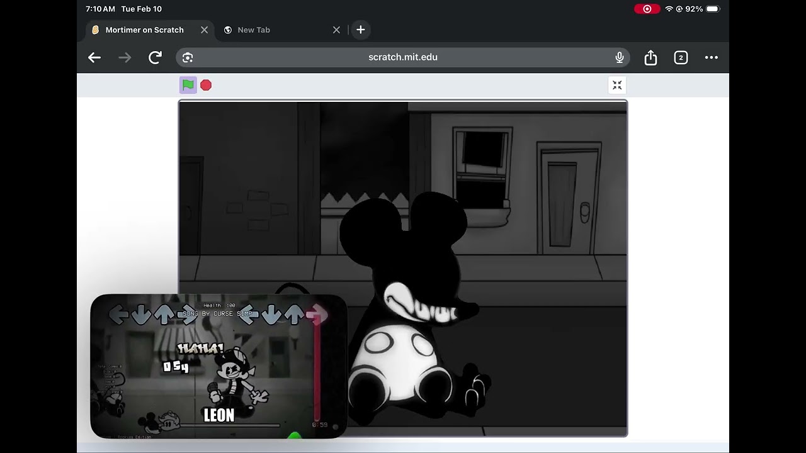
Task: Focus the scratch.mit.edu address bar
Action: 403,57
